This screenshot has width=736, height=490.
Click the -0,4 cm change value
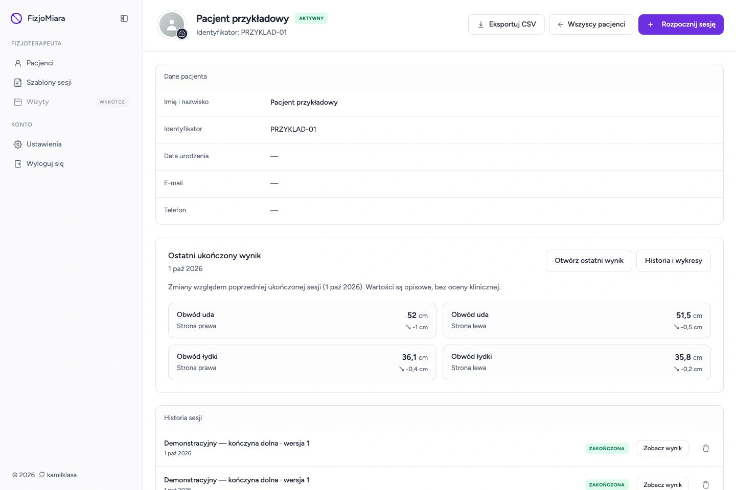(x=413, y=369)
